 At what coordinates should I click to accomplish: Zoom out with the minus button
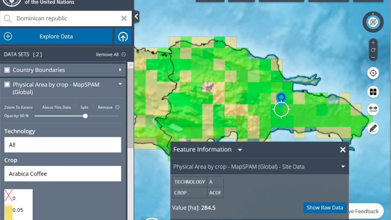373,58
